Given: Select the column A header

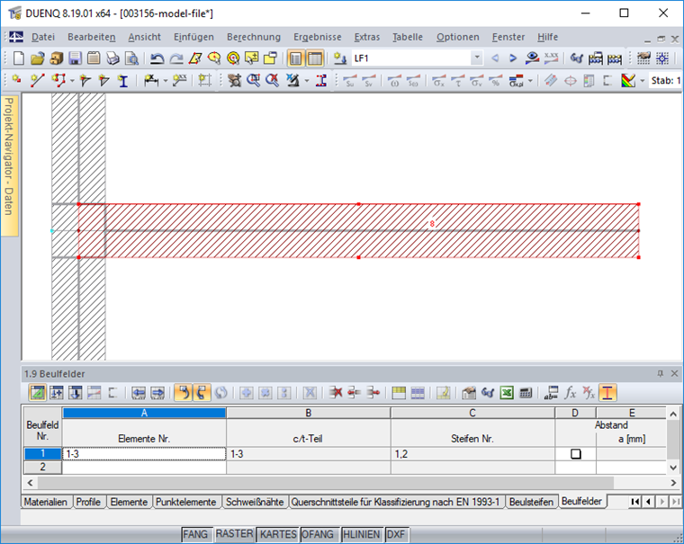Looking at the screenshot, I should click(144, 413).
